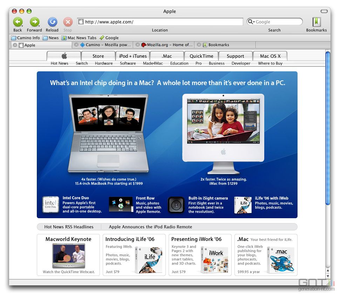Open the Introducing iLife '06 heading
Image resolution: width=341 pixels, height=299 pixels.
(130, 239)
